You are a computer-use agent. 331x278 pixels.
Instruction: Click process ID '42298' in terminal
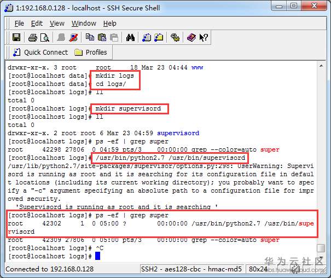51,149
